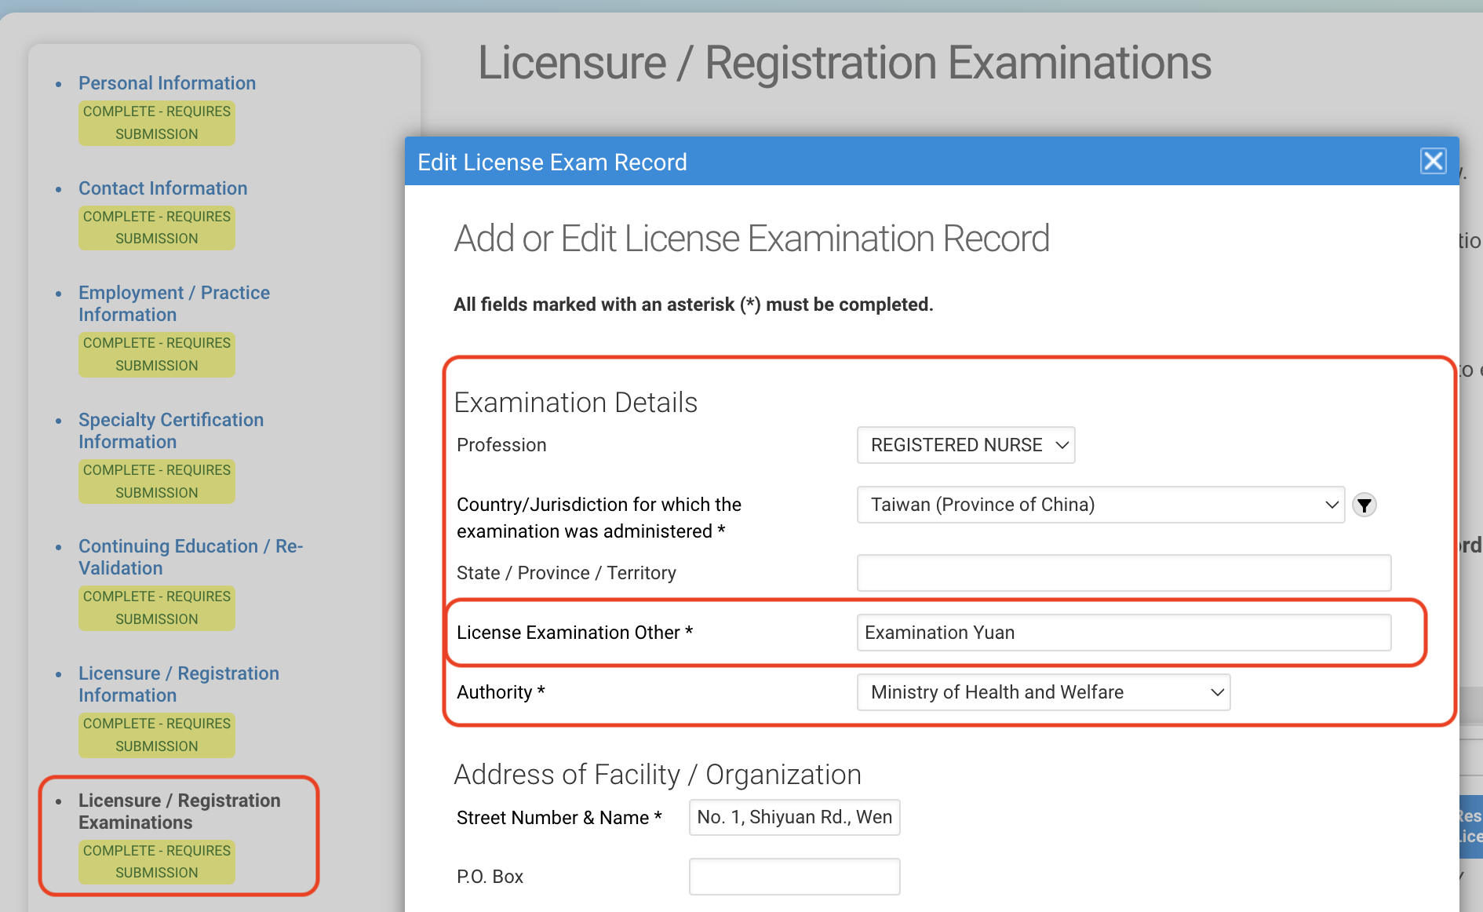Click status badge under Licensure / Registration Examinations
1483x912 pixels.
[x=157, y=862]
